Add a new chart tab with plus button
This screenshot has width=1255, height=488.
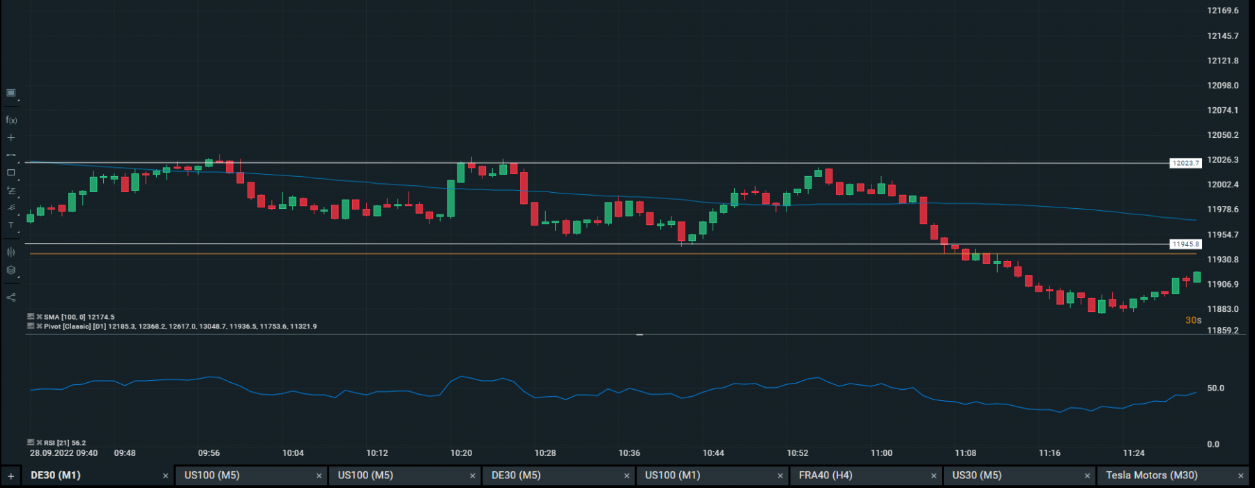click(x=11, y=476)
